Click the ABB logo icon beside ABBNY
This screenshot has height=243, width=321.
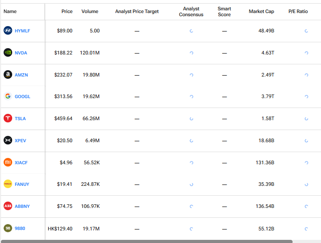pos(8,206)
